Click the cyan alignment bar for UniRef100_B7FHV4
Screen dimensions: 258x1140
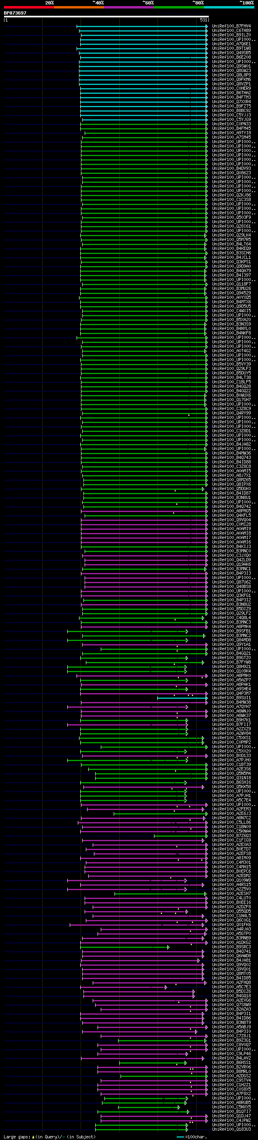tap(142, 26)
